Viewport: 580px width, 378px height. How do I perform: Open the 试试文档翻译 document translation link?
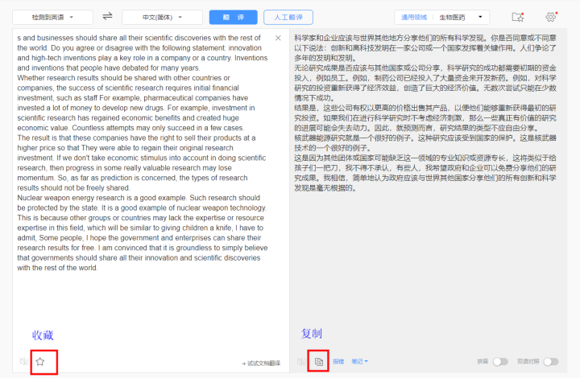pos(261,364)
